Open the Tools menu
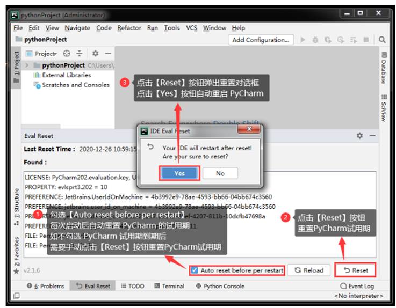Viewport: 396px width, 308px height. (x=172, y=28)
